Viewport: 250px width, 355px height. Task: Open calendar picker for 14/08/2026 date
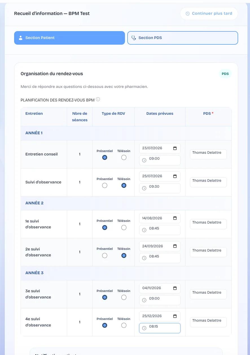175,218
